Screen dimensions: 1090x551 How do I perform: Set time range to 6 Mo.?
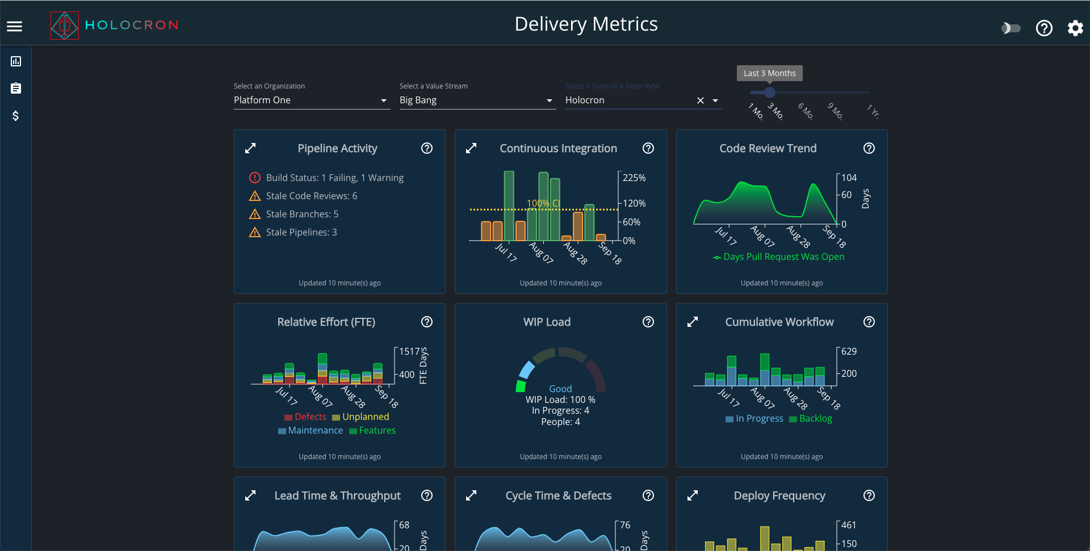coord(806,111)
